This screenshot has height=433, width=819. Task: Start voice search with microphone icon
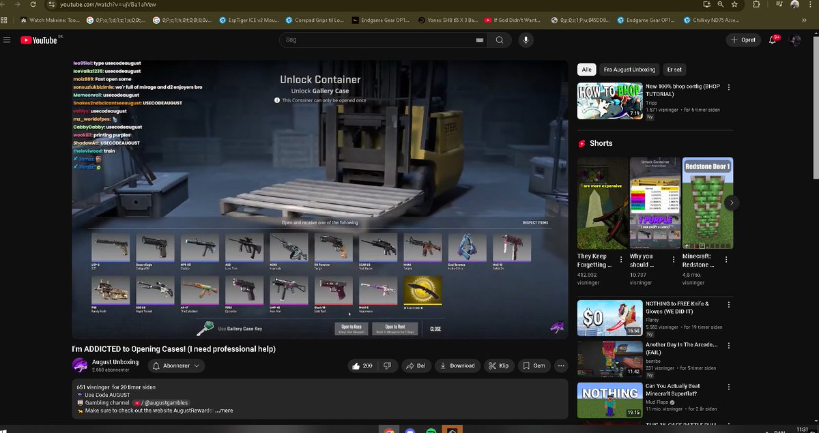point(526,40)
